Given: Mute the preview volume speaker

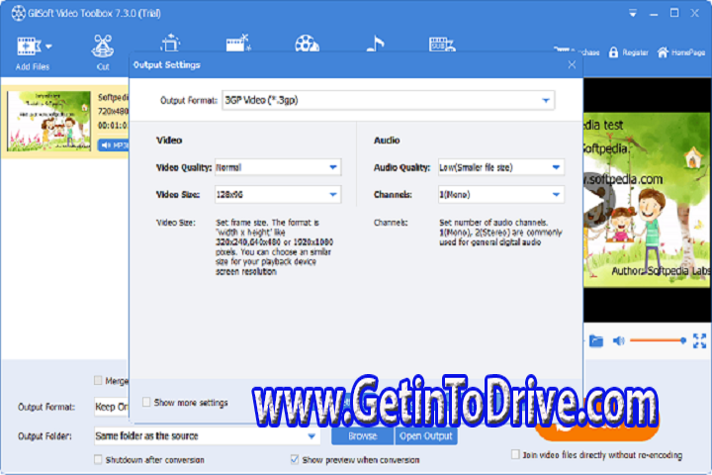Looking at the screenshot, I should [618, 340].
